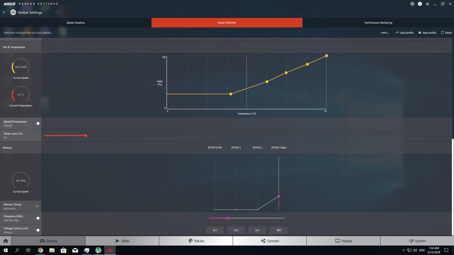Image resolution: width=454 pixels, height=255 pixels.
Task: Click the STATE 1 label
Action: [x=236, y=148]
